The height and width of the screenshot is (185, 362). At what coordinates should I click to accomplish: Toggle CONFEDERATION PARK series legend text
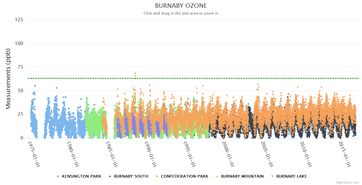click(184, 176)
